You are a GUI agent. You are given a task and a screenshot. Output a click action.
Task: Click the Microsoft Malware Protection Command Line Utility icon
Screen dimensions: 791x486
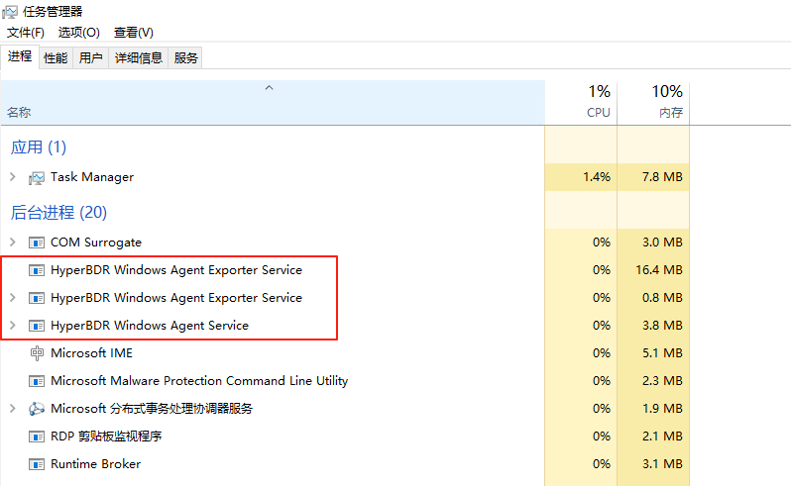pos(37,381)
